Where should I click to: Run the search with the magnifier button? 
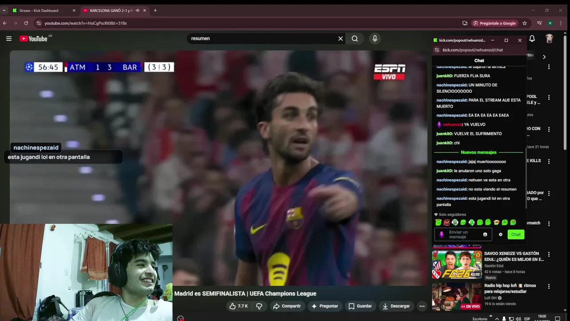pos(355,39)
